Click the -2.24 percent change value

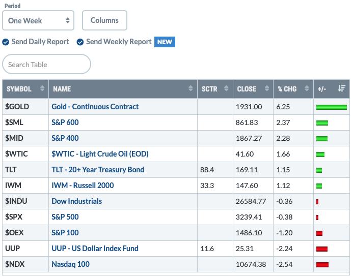(x=284, y=249)
